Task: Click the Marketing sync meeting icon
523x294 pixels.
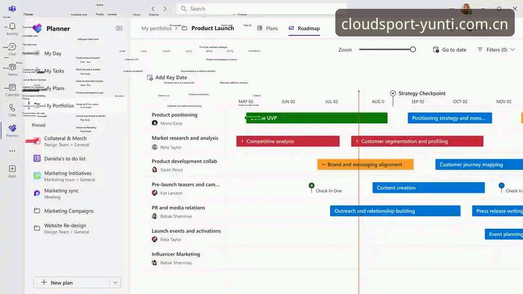Action: pos(37,193)
